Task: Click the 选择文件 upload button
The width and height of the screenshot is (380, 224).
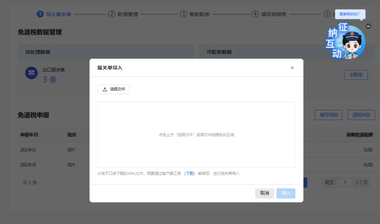Action: pos(114,89)
